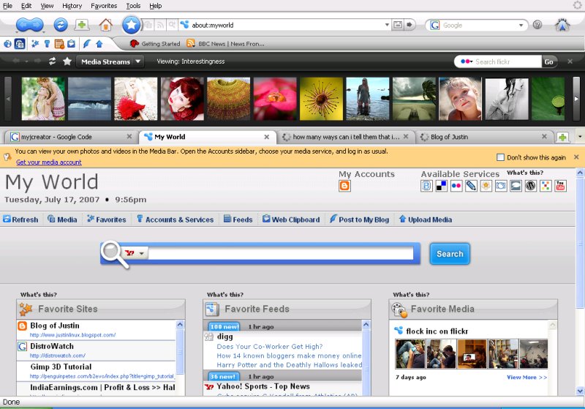Viewport: 585px width, 409px height.
Task: Click the Home icon in navigation toolbar
Action: point(106,25)
